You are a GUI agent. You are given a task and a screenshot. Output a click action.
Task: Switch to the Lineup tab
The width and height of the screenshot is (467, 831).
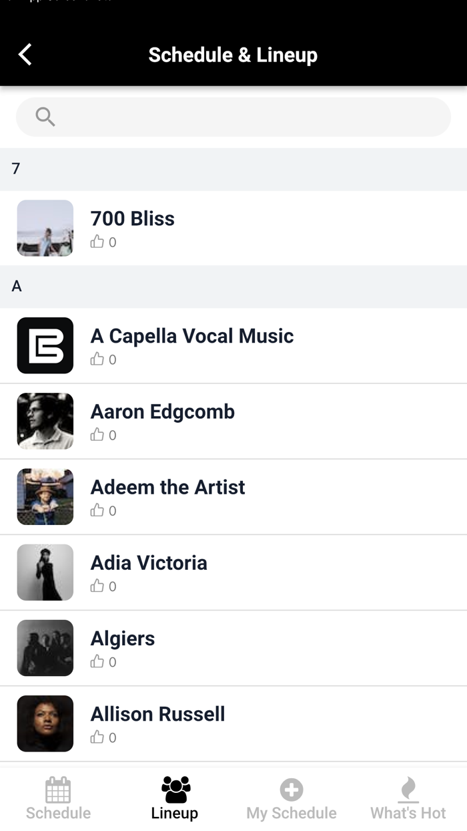tap(175, 798)
